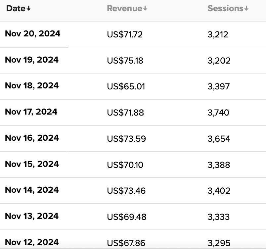This screenshot has width=266, height=249.
Task: Open the Nov 16, 2024 entry
Action: (x=32, y=138)
